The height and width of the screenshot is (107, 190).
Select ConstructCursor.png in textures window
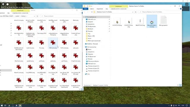tap(76, 29)
